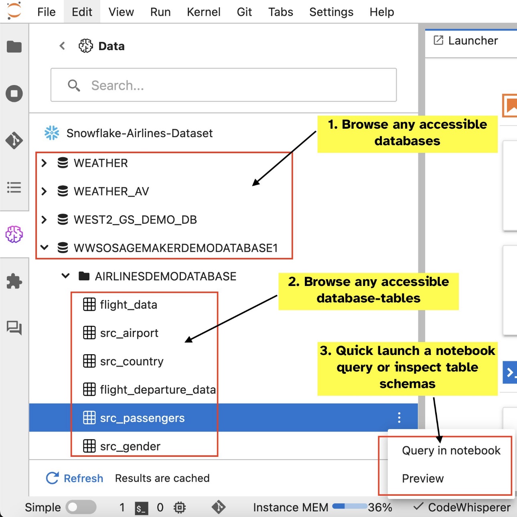Click the Refresh button
This screenshot has height=517, width=517.
(x=75, y=478)
